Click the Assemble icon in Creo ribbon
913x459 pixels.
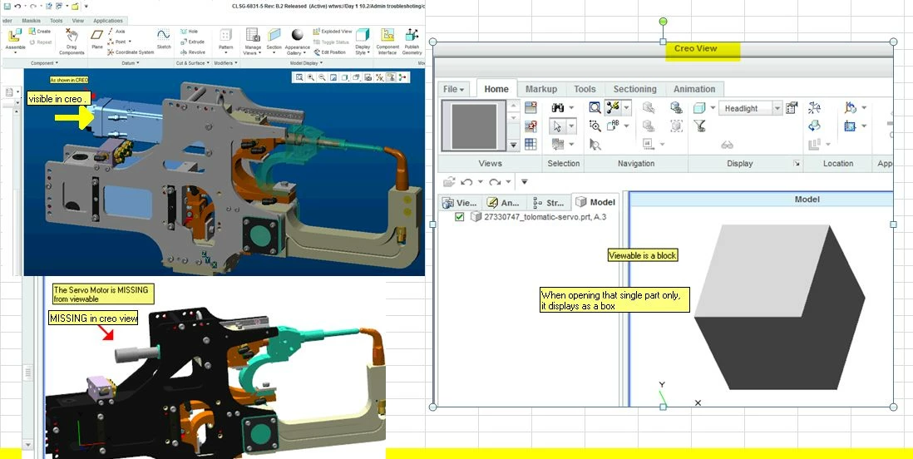point(15,36)
